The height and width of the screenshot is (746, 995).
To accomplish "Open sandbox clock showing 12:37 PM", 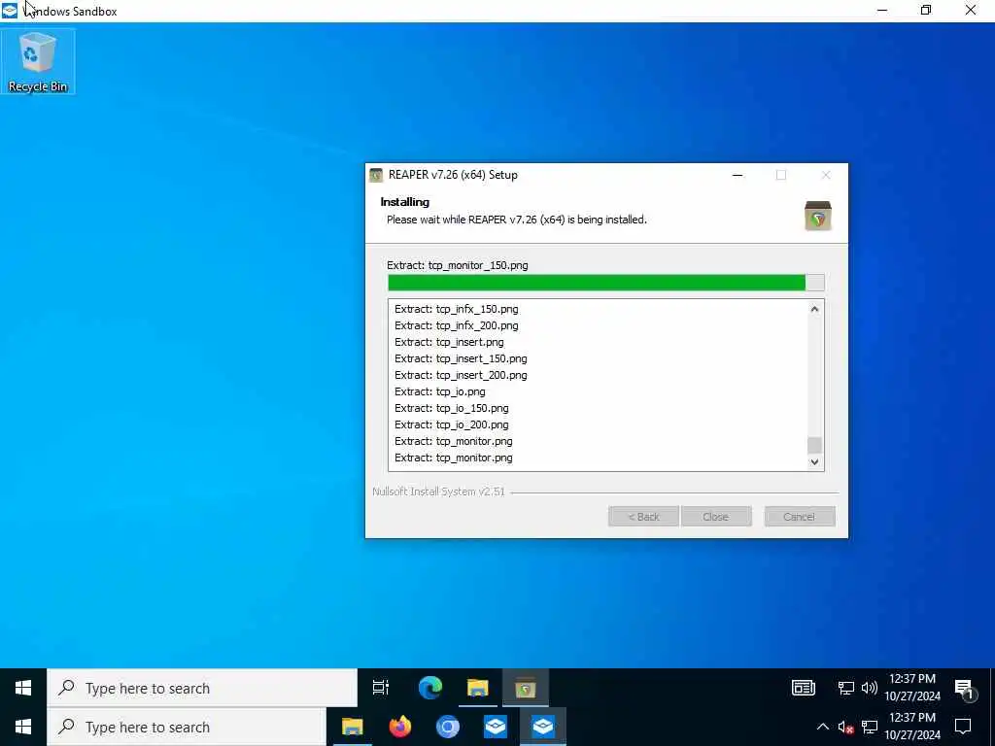I will pyautogui.click(x=911, y=688).
